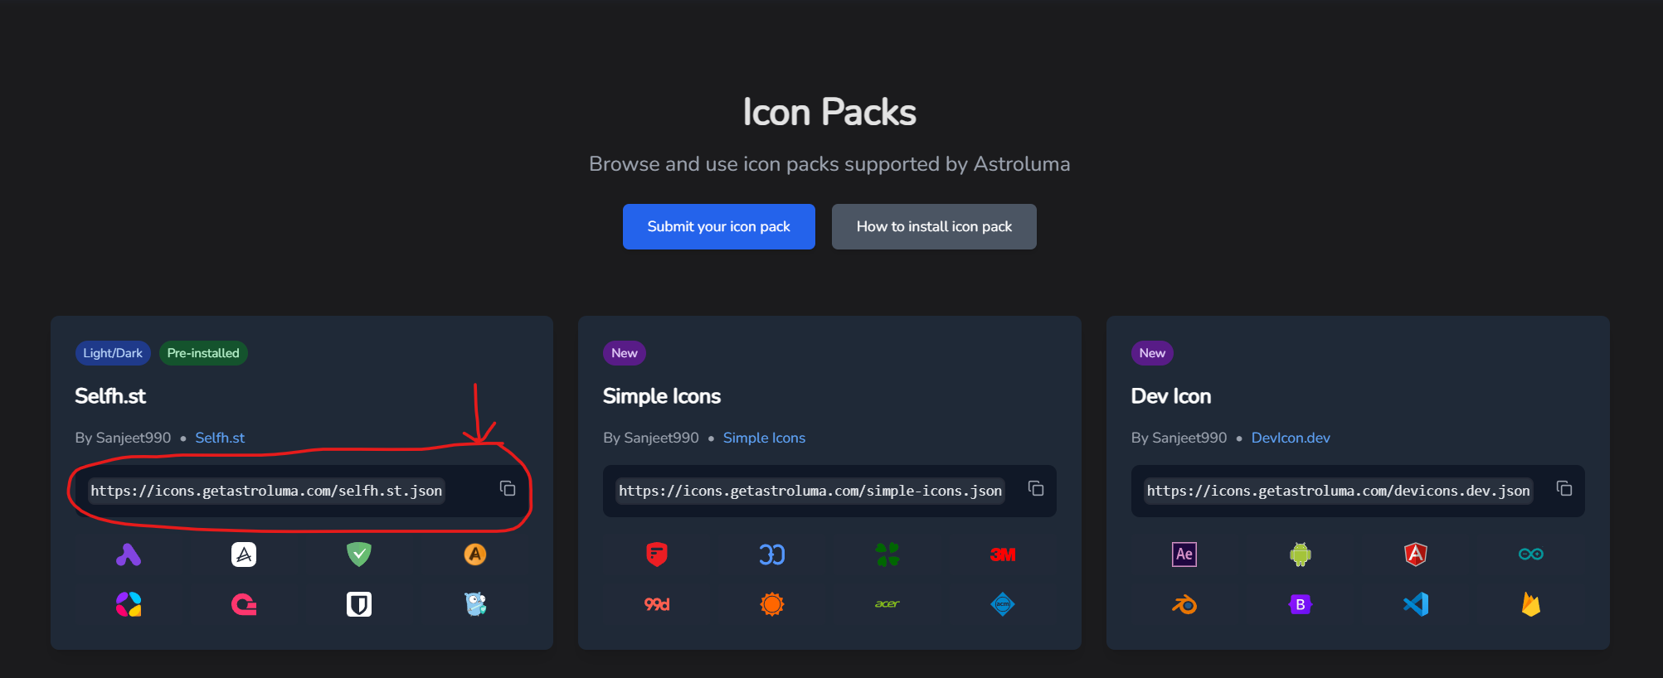Click By Sanjeet990 on the Dev Icon card
The height and width of the screenshot is (678, 1663).
coord(1179,438)
